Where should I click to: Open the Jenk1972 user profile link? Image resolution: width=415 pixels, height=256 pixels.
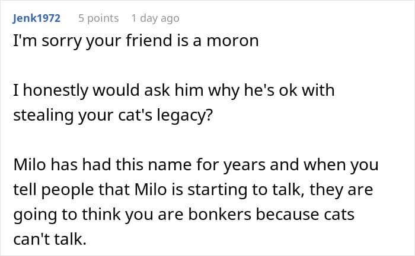coord(36,18)
